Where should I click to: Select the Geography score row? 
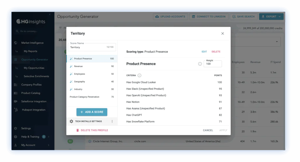92,81
